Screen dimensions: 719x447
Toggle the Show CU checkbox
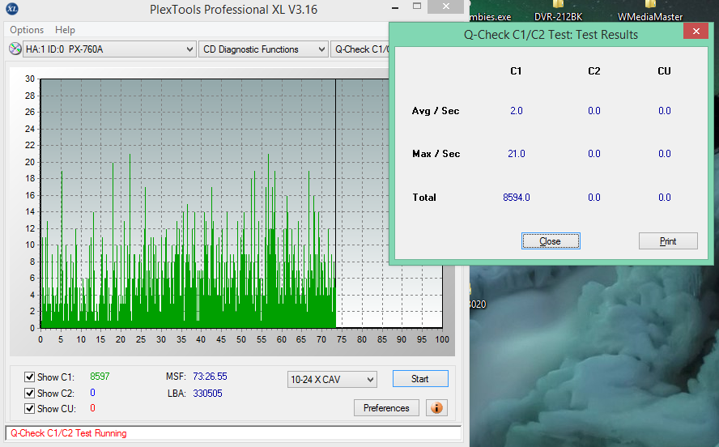click(29, 408)
